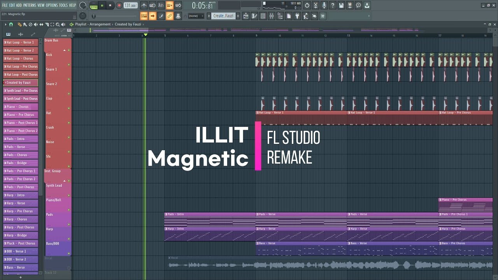Toggle playlist magnet snap icon
498x280 pixels.
pyautogui.click(x=11, y=24)
